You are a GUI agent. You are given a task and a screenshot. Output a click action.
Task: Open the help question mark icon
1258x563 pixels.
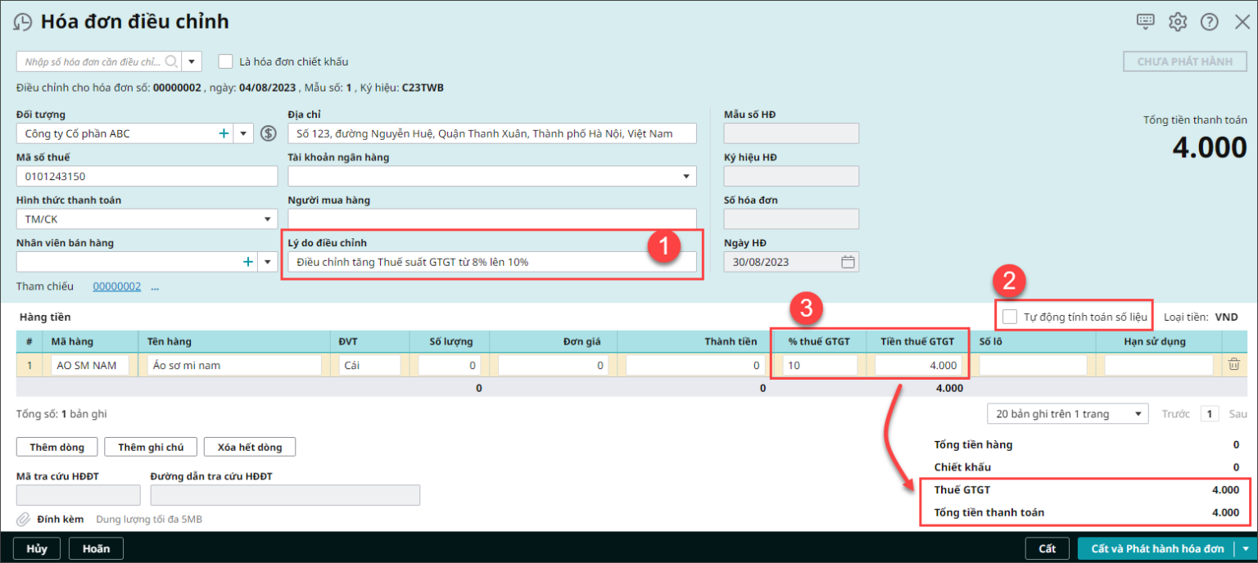coord(1210,22)
